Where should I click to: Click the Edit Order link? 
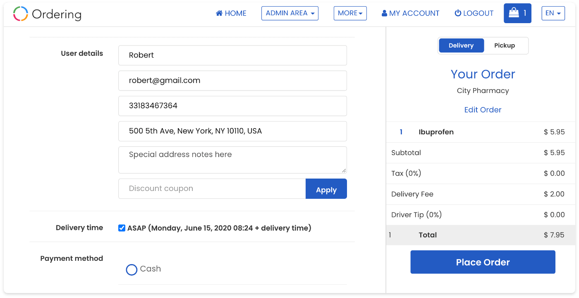(483, 110)
